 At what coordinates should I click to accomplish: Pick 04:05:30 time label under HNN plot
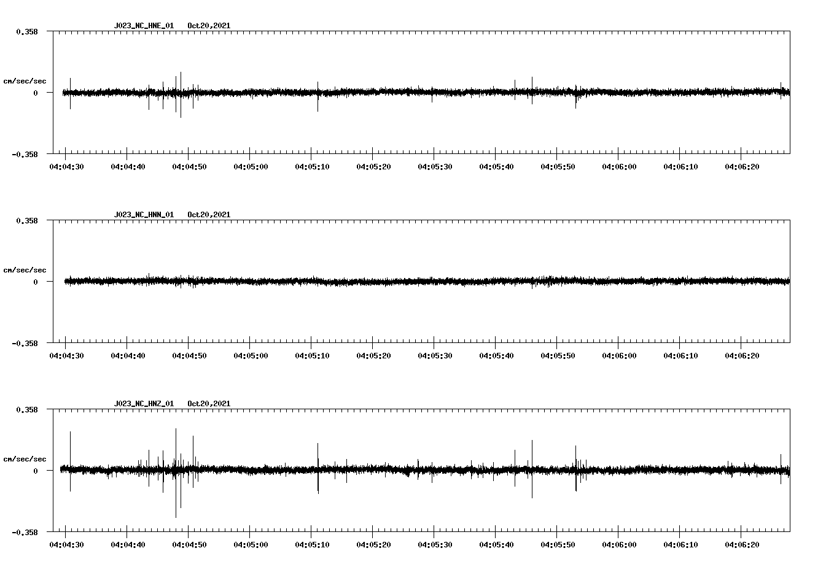(x=435, y=356)
